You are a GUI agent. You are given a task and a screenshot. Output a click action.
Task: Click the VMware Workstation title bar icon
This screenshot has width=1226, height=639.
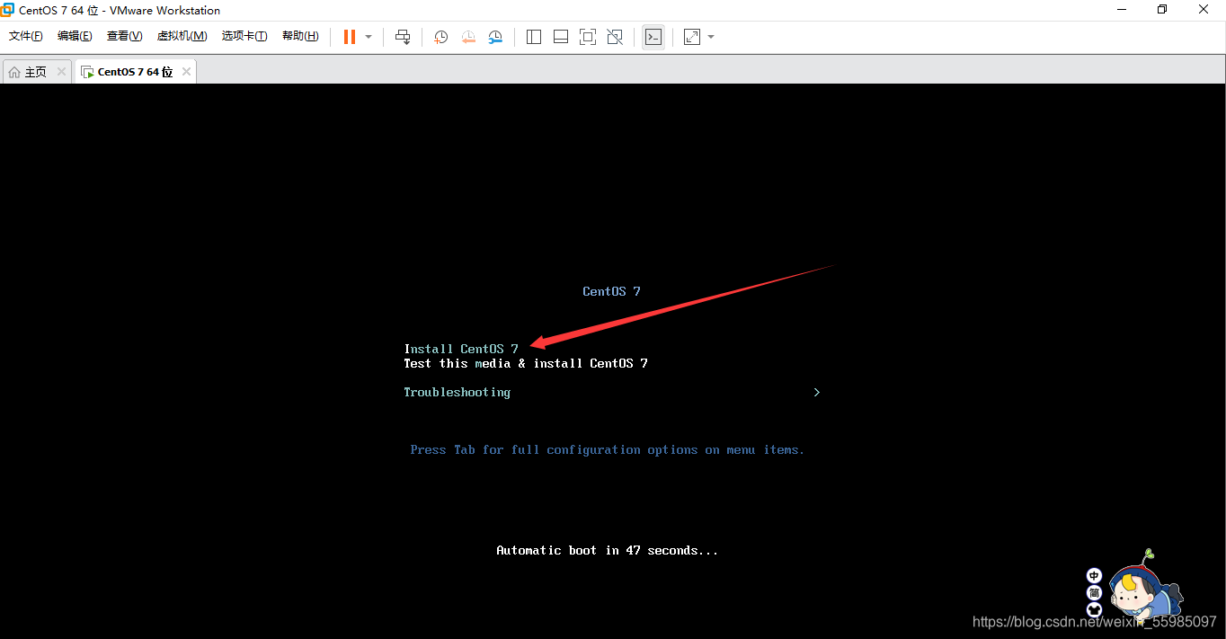pos(8,10)
